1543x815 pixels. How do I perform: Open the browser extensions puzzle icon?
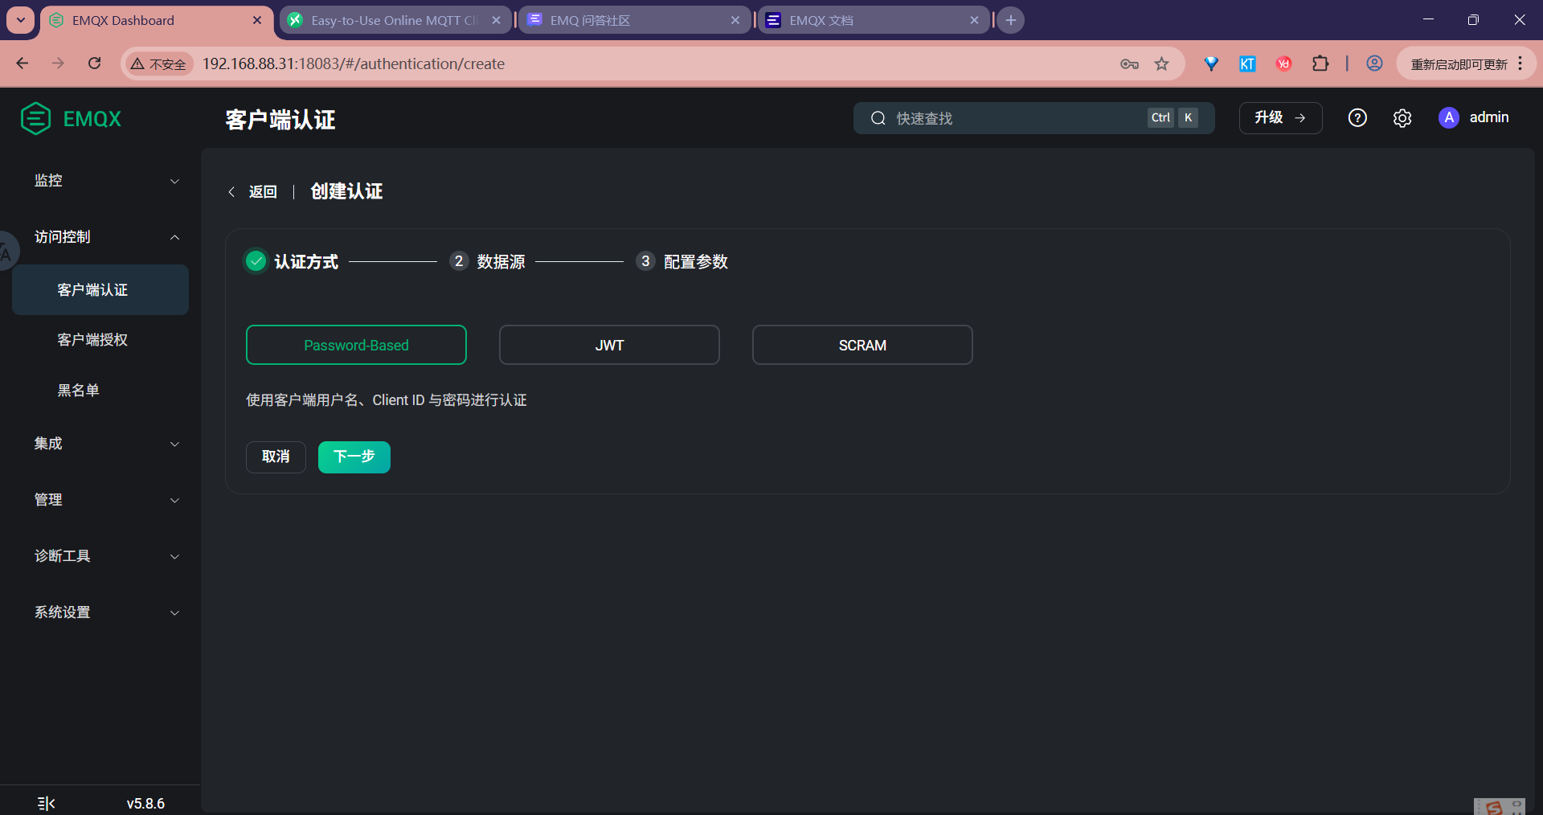[1320, 63]
